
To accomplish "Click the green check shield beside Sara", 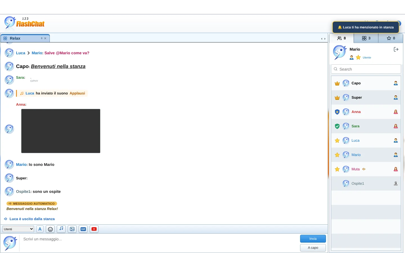I will pyautogui.click(x=337, y=126).
